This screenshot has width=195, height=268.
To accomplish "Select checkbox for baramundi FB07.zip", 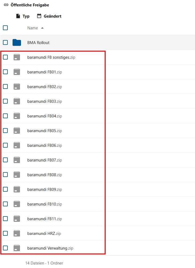I will pos(5,160).
